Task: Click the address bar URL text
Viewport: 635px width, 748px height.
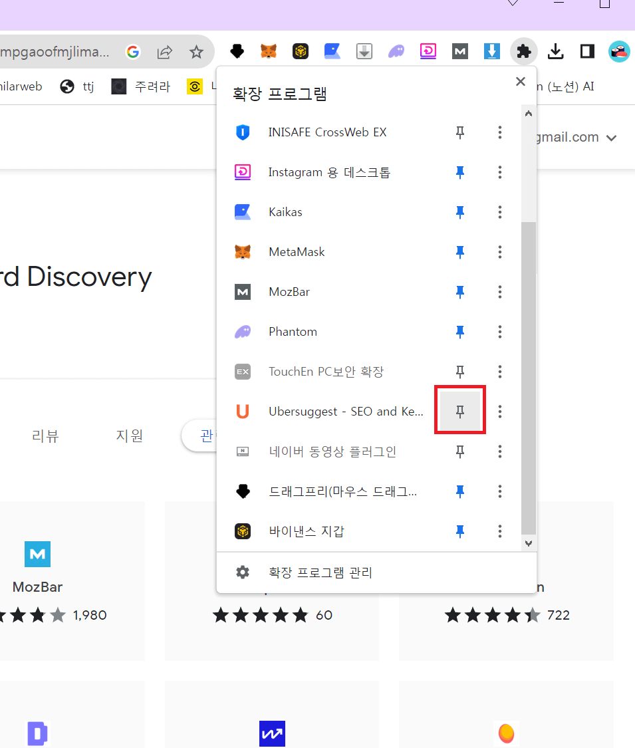Action: click(x=55, y=51)
